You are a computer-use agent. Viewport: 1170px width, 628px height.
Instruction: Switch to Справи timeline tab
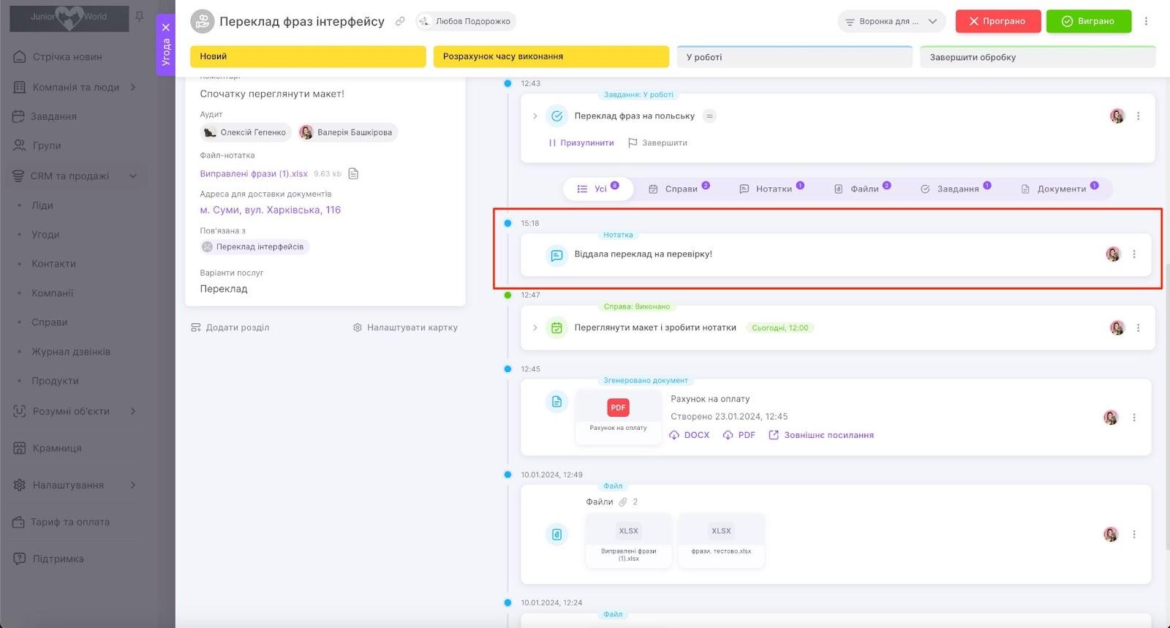(x=679, y=189)
